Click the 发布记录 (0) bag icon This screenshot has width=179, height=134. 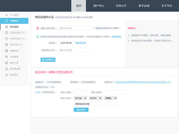7,45
